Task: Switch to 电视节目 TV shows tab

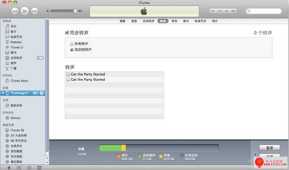Action: tap(200, 21)
